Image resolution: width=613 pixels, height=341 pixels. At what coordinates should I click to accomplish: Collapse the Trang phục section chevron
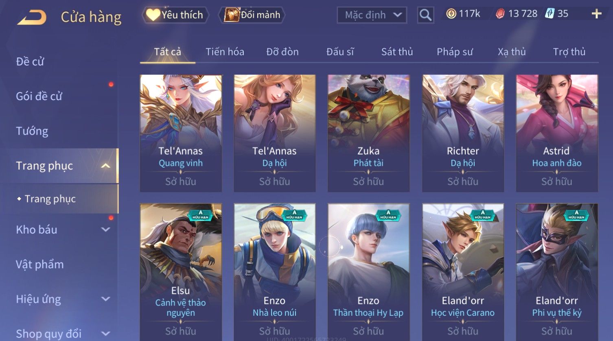coord(105,166)
